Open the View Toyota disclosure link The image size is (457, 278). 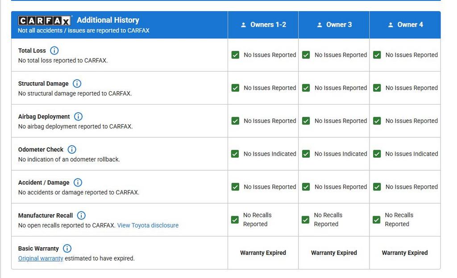pyautogui.click(x=148, y=225)
